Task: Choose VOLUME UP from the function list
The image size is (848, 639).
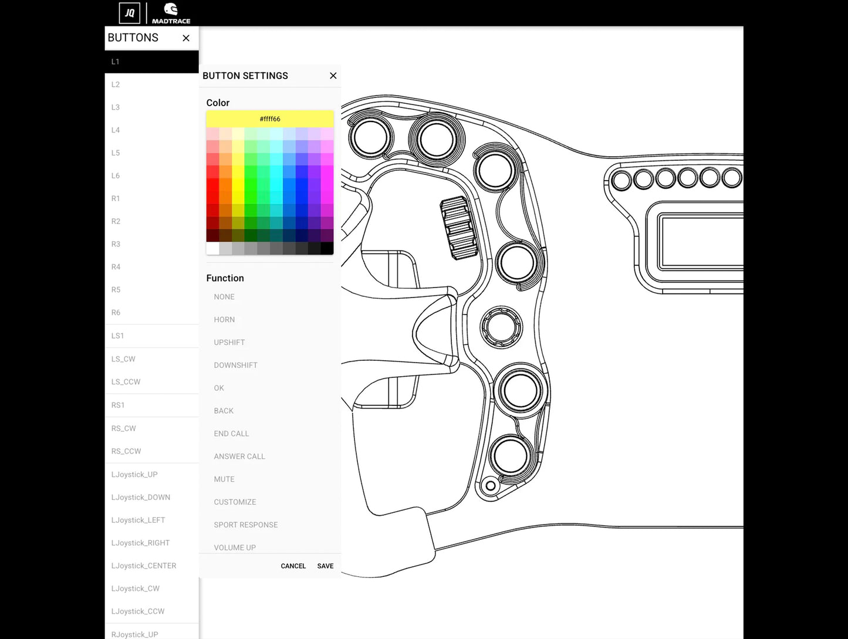Action: coord(235,547)
